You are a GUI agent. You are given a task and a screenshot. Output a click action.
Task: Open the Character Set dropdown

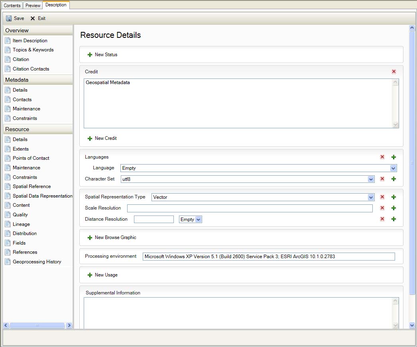[x=370, y=179]
